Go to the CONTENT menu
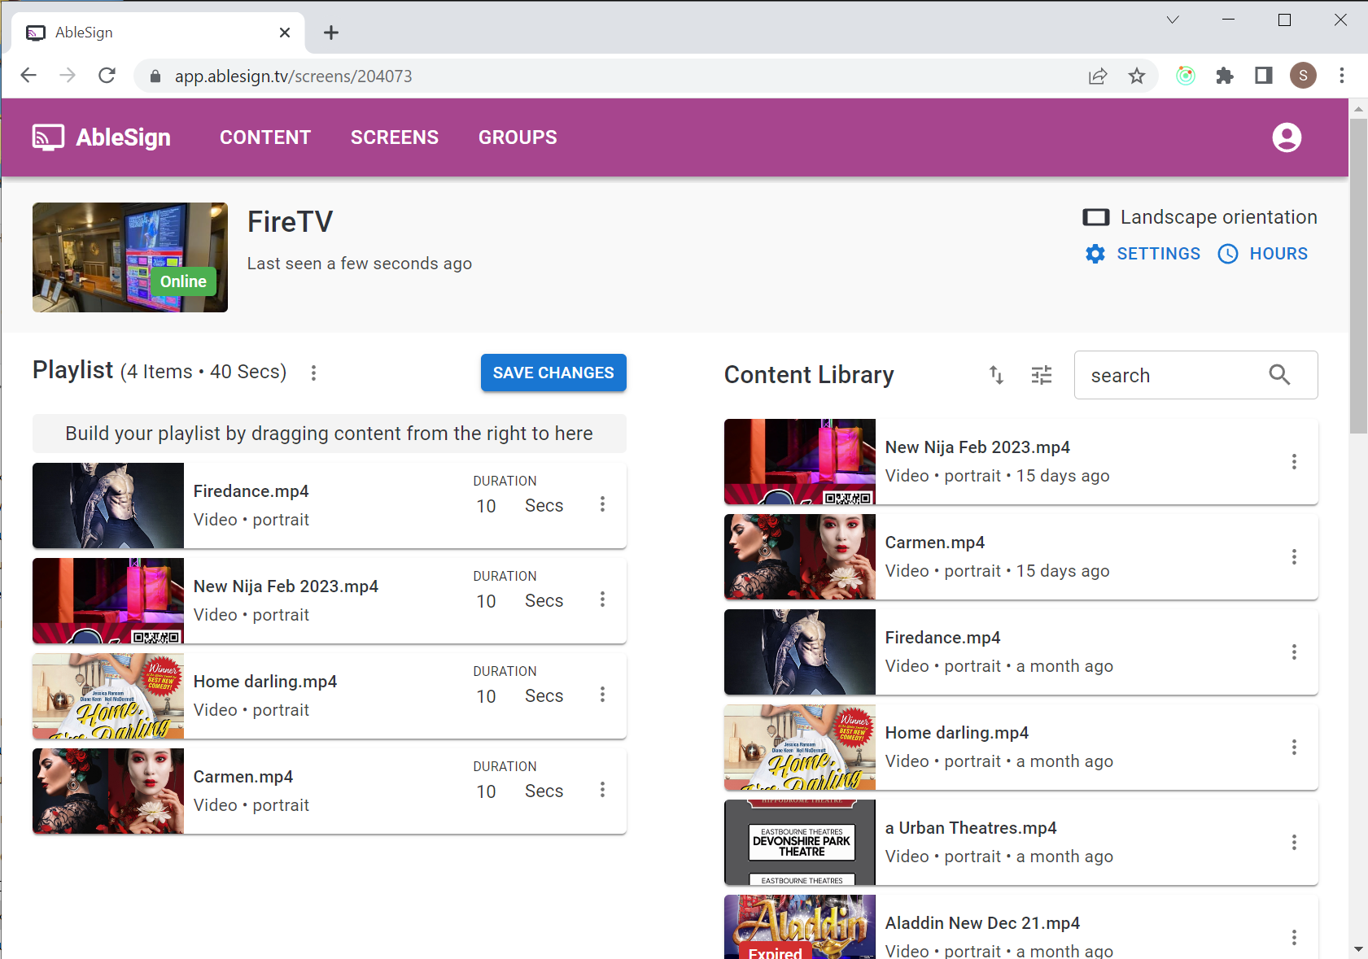The height and width of the screenshot is (959, 1368). (x=265, y=137)
